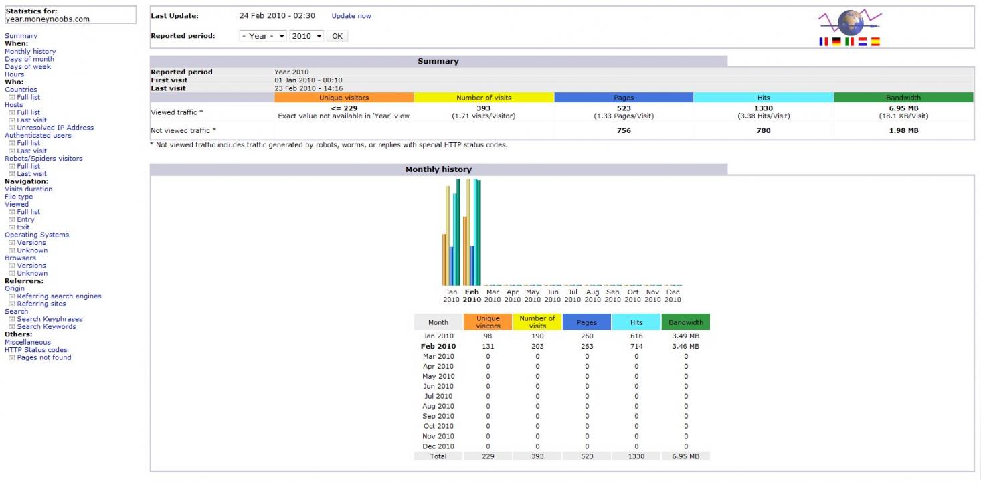Click the page icon beside Unresolved IP Address
981x485 pixels.
12,128
